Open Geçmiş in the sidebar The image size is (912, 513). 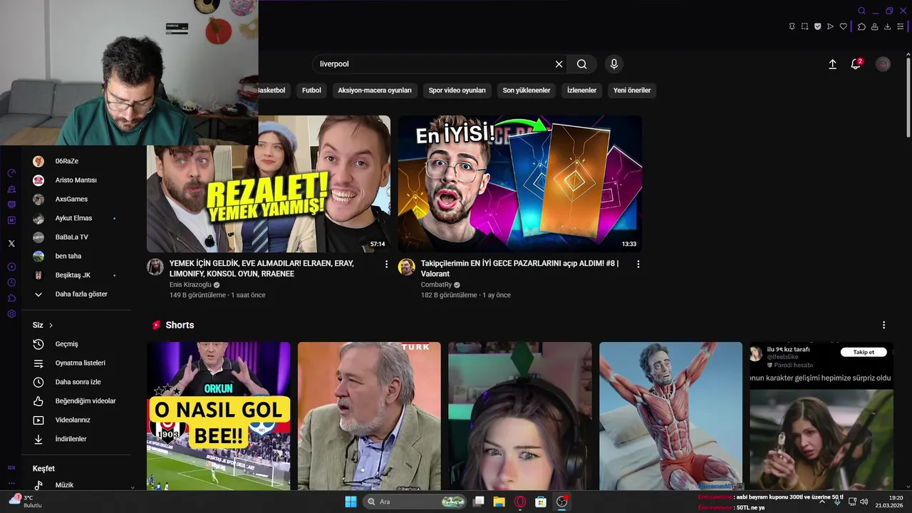pos(76,344)
